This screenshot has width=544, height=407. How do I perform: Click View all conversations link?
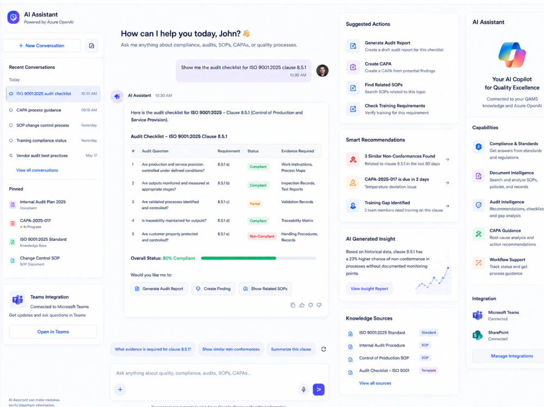click(37, 170)
